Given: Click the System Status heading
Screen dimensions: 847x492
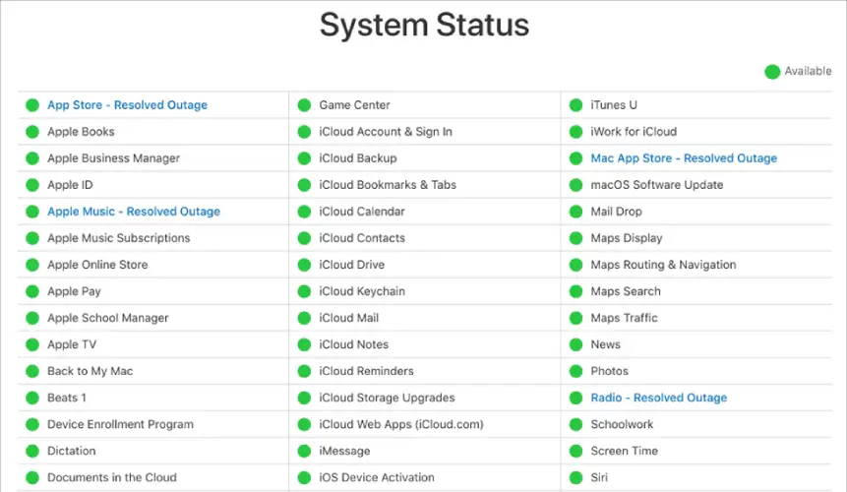Looking at the screenshot, I should click(424, 25).
